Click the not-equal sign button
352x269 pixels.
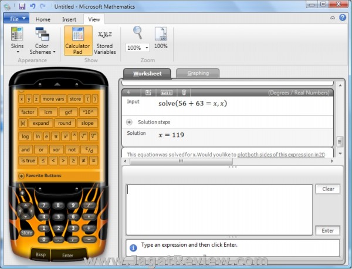pos(83,161)
